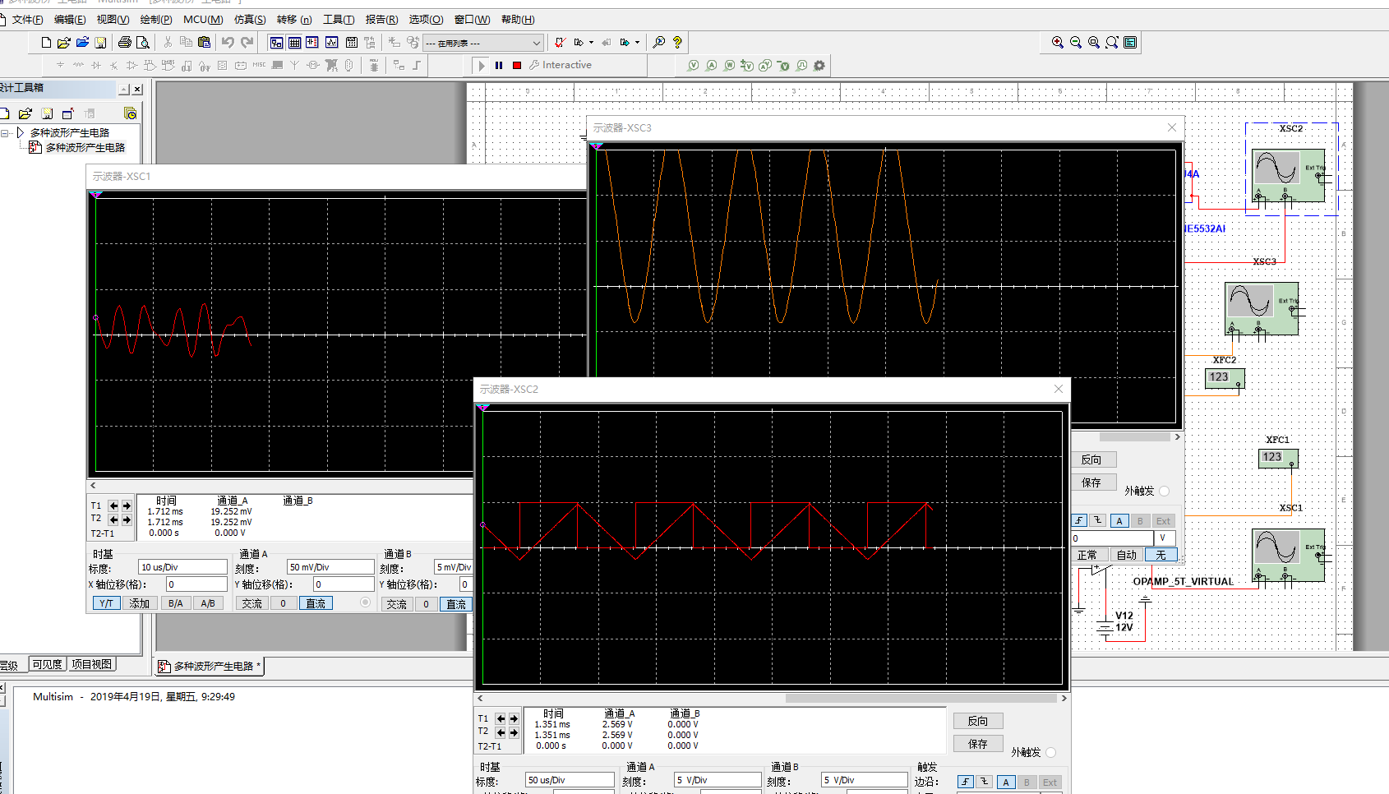The height and width of the screenshot is (794, 1389).
Task: Move XSC2 cursor T1 right
Action: coord(514,718)
